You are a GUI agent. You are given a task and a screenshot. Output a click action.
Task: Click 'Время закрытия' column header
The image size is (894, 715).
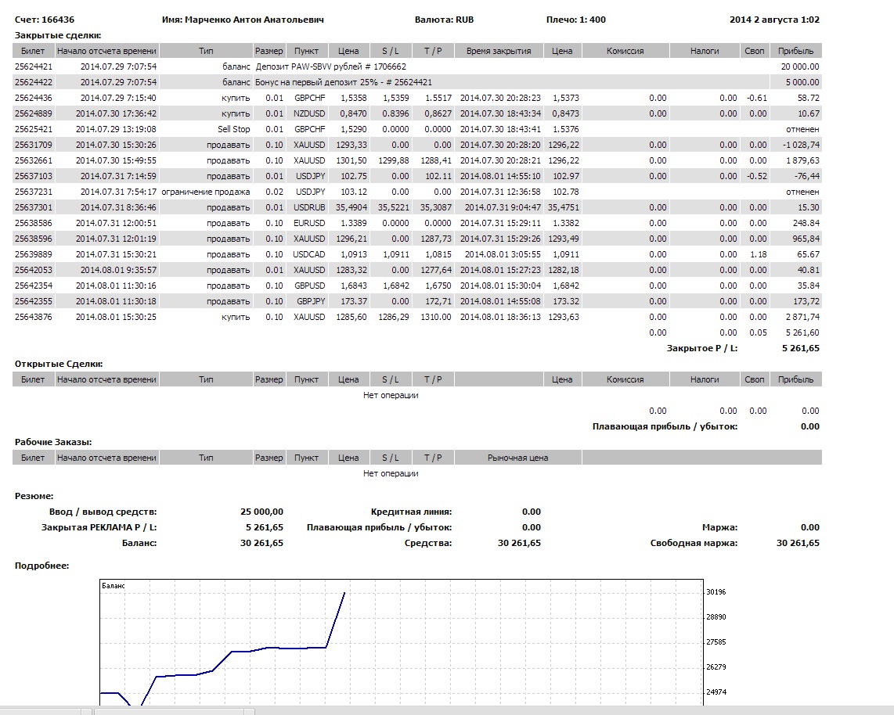(499, 51)
